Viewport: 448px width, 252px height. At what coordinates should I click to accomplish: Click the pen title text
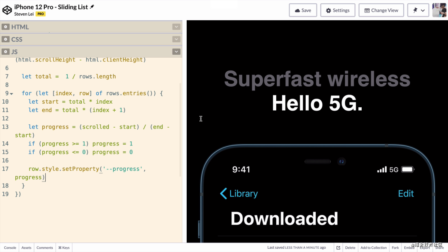(x=51, y=7)
